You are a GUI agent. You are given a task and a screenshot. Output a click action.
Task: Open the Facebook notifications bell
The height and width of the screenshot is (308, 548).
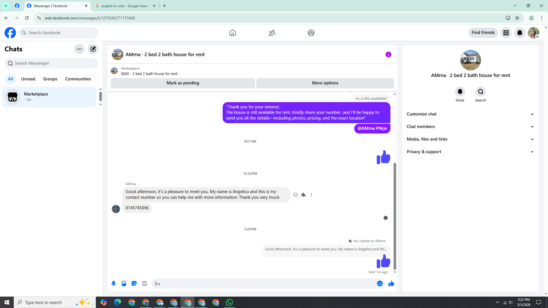(519, 33)
